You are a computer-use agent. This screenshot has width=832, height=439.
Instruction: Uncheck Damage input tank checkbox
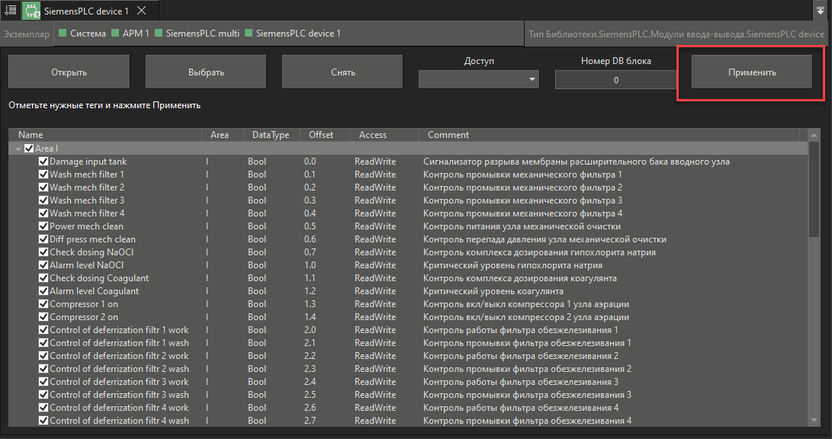pos(43,161)
